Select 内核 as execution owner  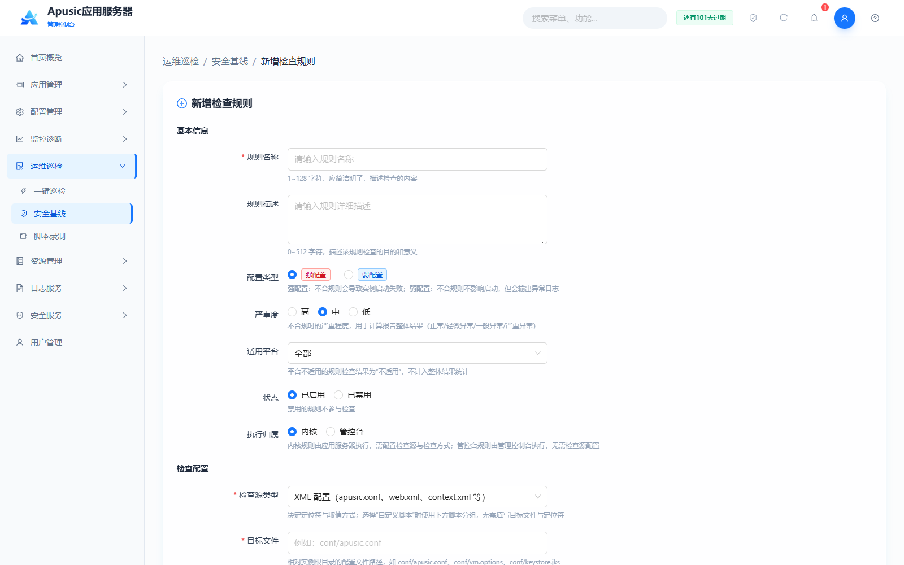[x=292, y=432]
